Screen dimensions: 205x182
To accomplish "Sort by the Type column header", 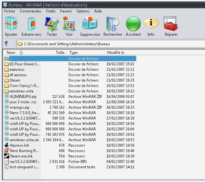I will click(x=86, y=53).
